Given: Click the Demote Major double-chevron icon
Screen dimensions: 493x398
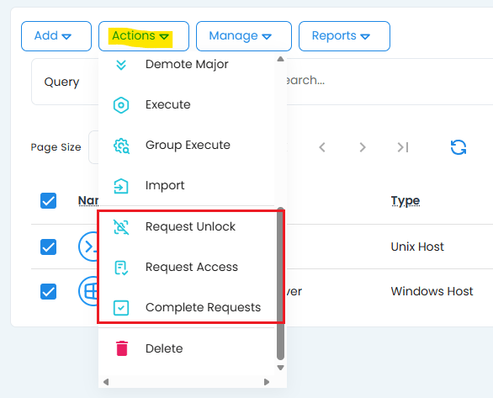Looking at the screenshot, I should [121, 65].
